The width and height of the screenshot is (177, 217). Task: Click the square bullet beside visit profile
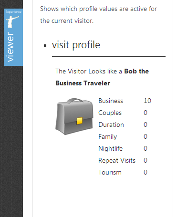pos(45,46)
